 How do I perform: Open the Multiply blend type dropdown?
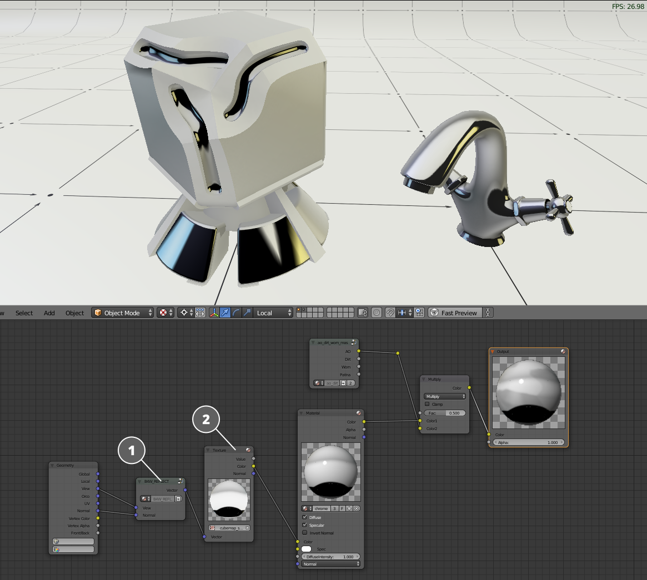[x=444, y=396]
